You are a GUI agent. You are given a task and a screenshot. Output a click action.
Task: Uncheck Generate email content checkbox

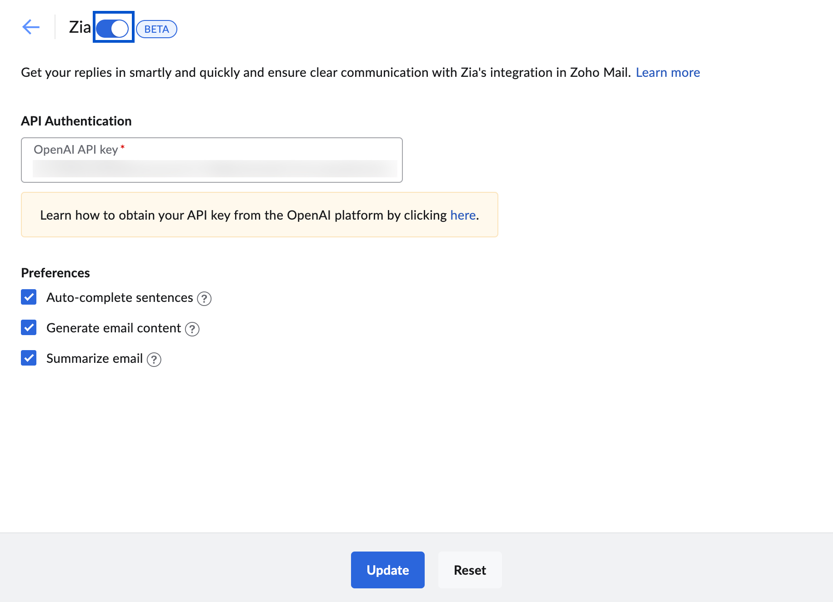click(x=29, y=327)
